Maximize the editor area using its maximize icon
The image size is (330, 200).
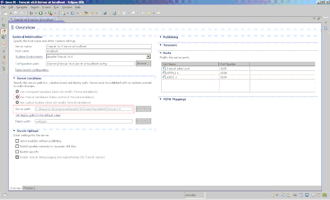point(319,19)
